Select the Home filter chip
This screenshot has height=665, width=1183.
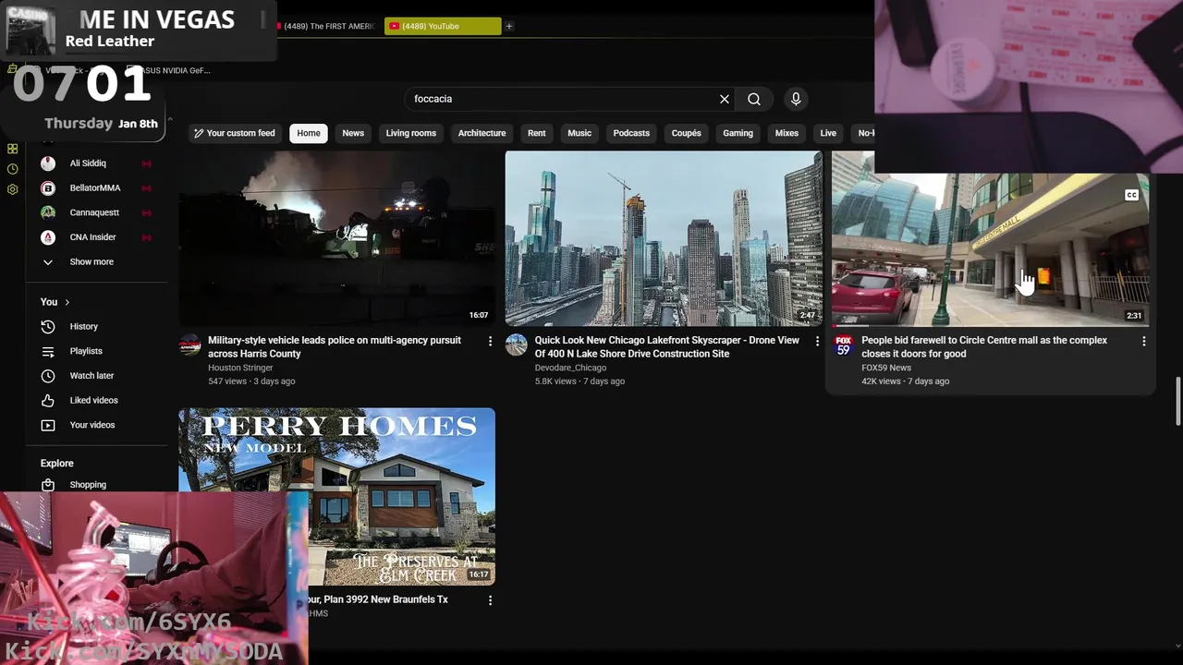(309, 133)
